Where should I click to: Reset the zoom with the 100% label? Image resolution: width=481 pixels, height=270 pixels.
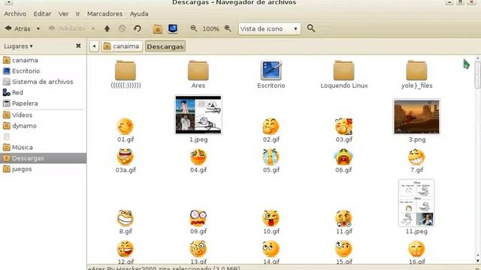pyautogui.click(x=210, y=28)
